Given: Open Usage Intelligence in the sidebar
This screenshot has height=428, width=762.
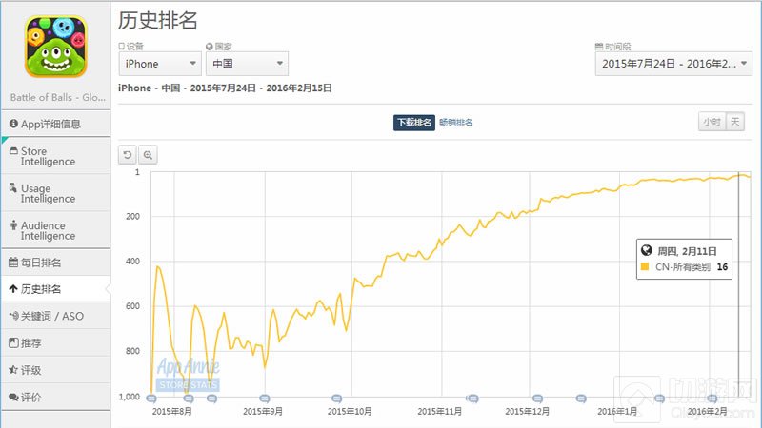Looking at the screenshot, I should coord(54,193).
